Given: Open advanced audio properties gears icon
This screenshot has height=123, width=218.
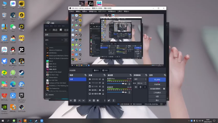Looking at the screenshot, I should tap(109, 100).
